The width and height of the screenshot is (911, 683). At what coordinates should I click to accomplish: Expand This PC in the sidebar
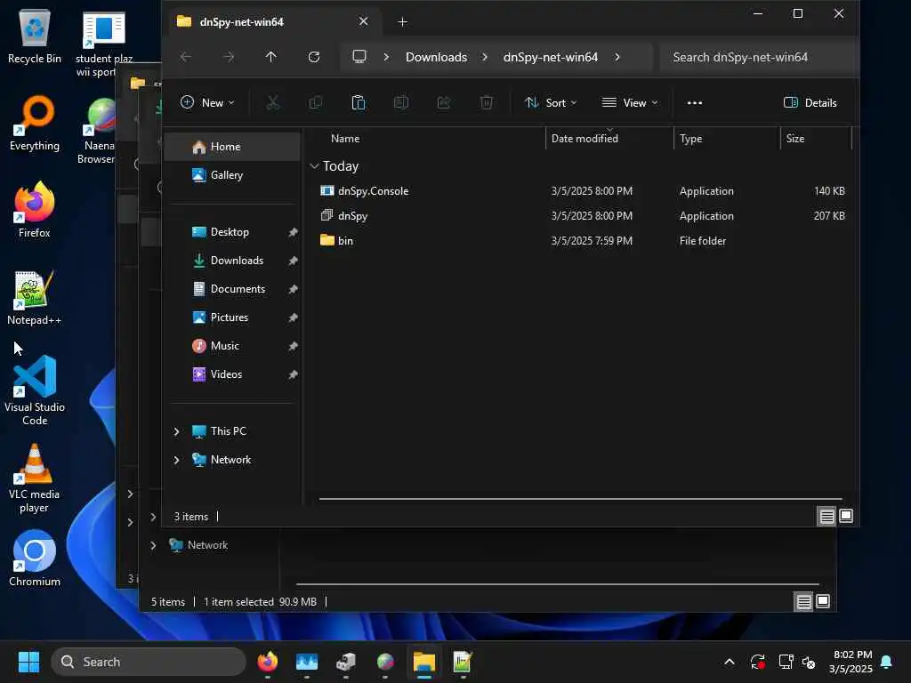[177, 431]
